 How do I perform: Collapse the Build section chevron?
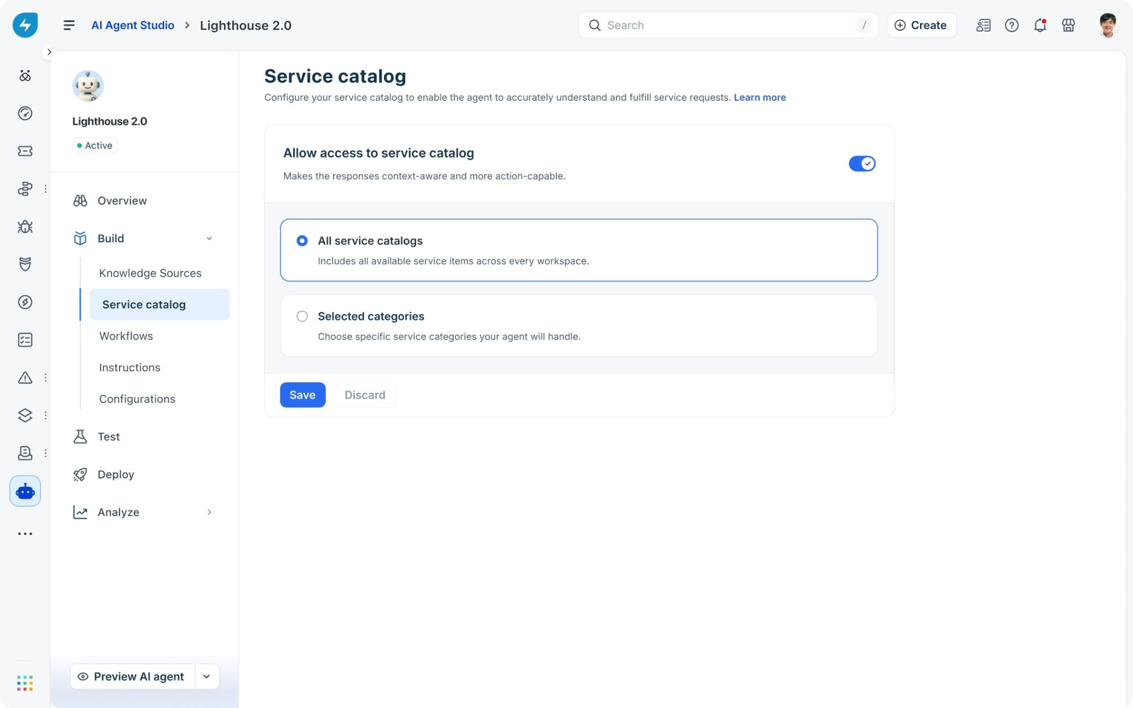(209, 238)
